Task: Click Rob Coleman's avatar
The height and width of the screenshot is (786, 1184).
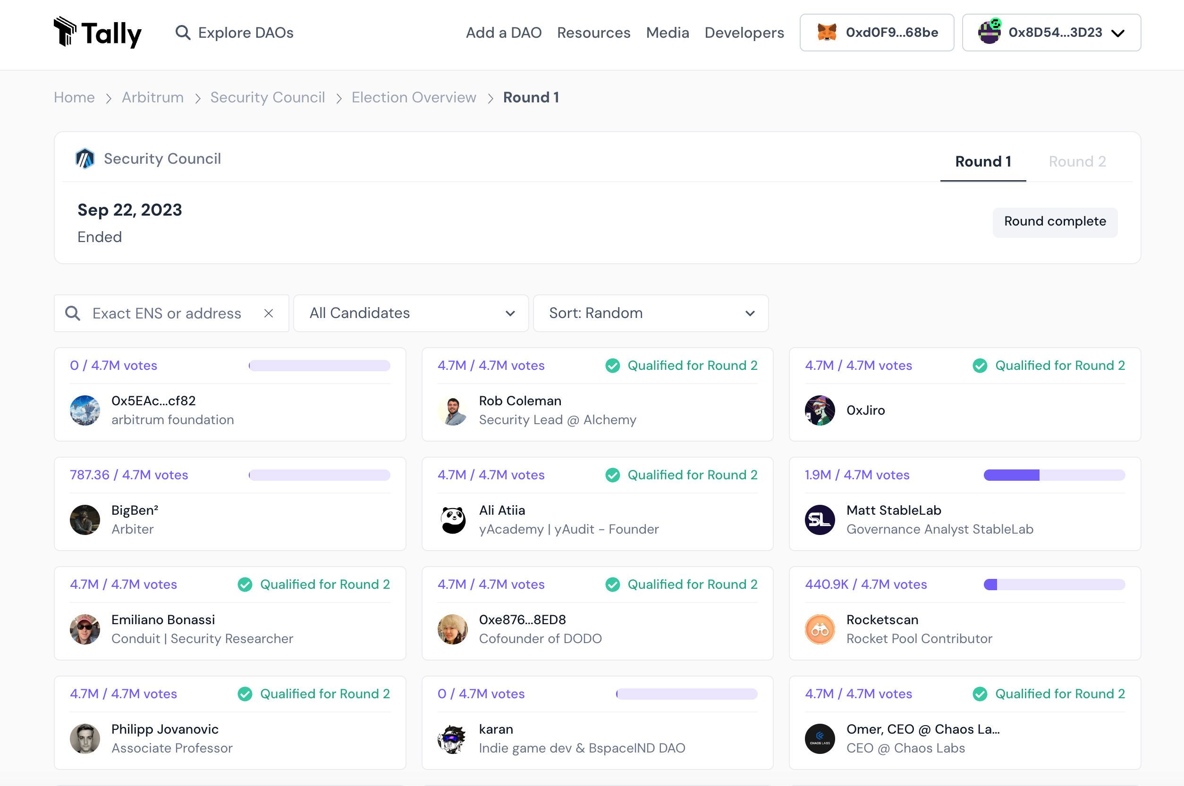Action: (453, 410)
